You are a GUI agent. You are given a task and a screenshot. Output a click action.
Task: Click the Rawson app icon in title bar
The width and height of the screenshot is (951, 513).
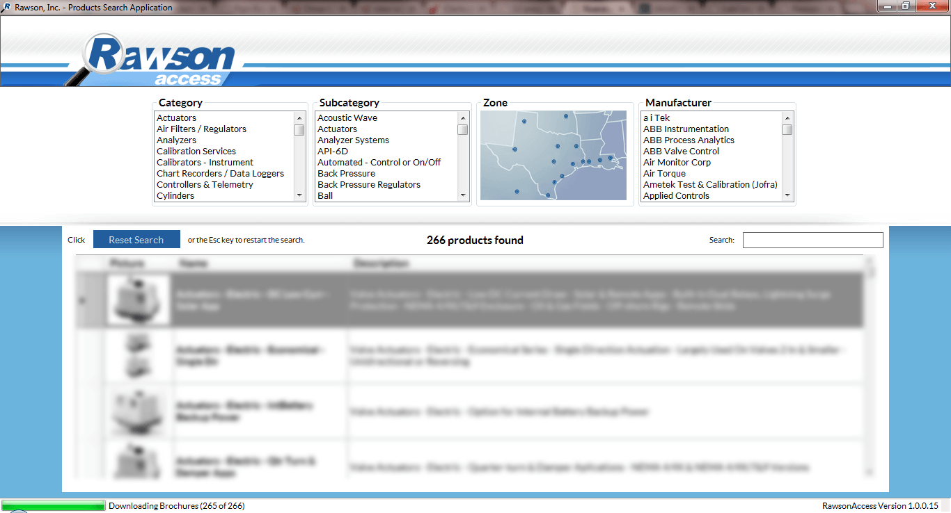click(x=6, y=8)
